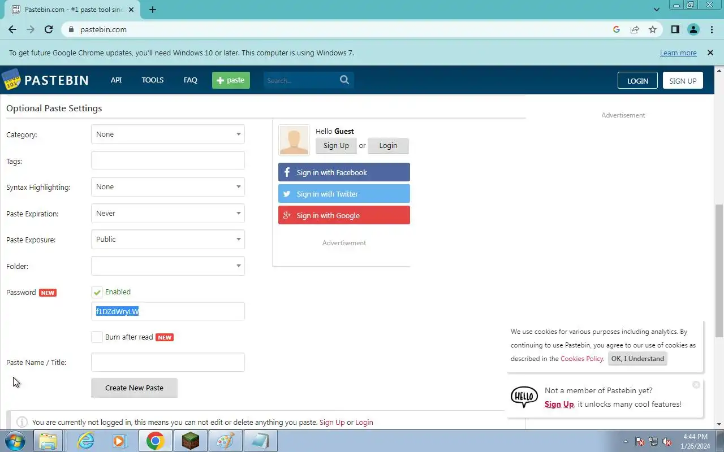Click the volume muted tray icon
Image resolution: width=724 pixels, height=452 pixels.
(x=667, y=441)
